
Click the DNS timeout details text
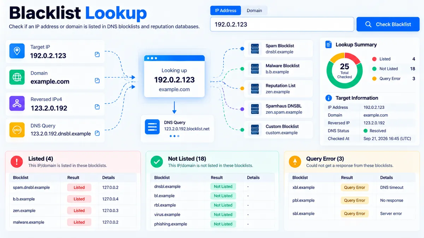[391, 188]
